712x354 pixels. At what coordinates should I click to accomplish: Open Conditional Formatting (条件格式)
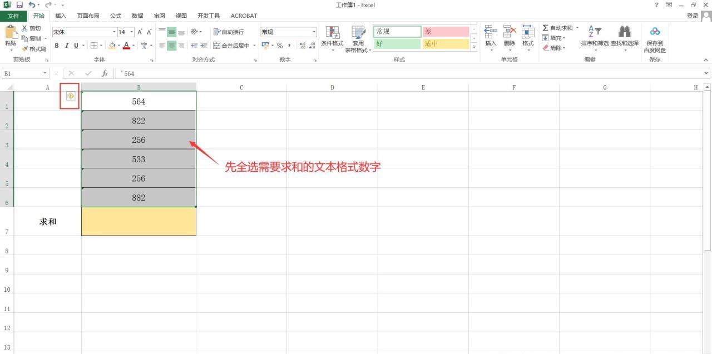pyautogui.click(x=332, y=39)
